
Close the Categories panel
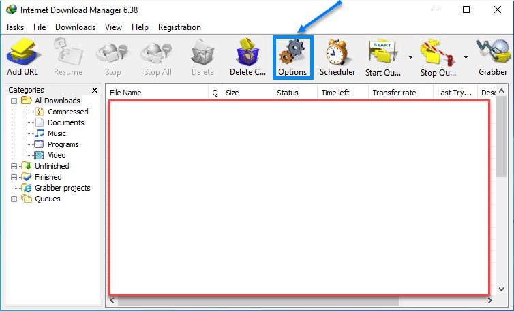pos(95,90)
